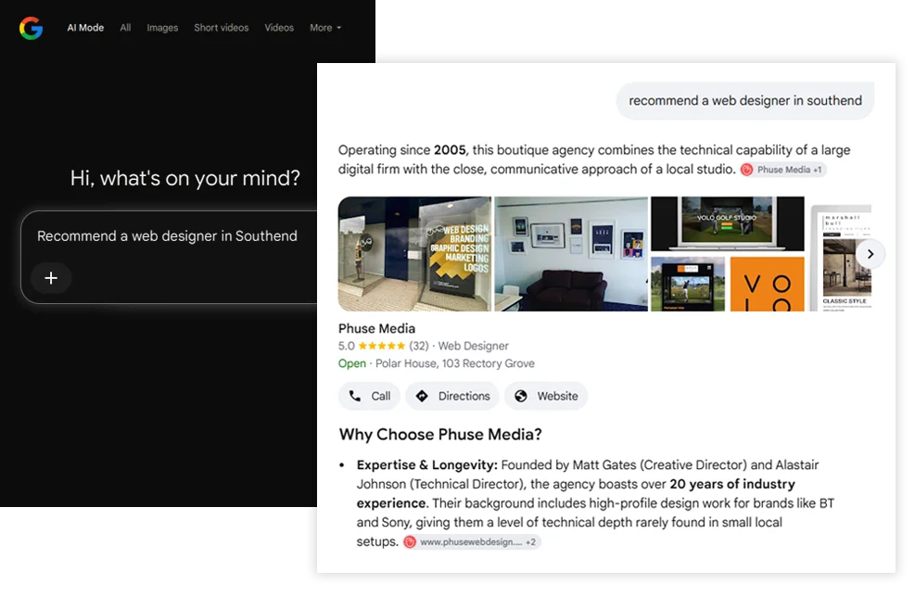The image size is (915, 609).
Task: Open the Short videos tab
Action: click(222, 28)
